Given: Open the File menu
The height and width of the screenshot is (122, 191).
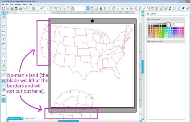Looking at the screenshot, I should tap(3, 4).
